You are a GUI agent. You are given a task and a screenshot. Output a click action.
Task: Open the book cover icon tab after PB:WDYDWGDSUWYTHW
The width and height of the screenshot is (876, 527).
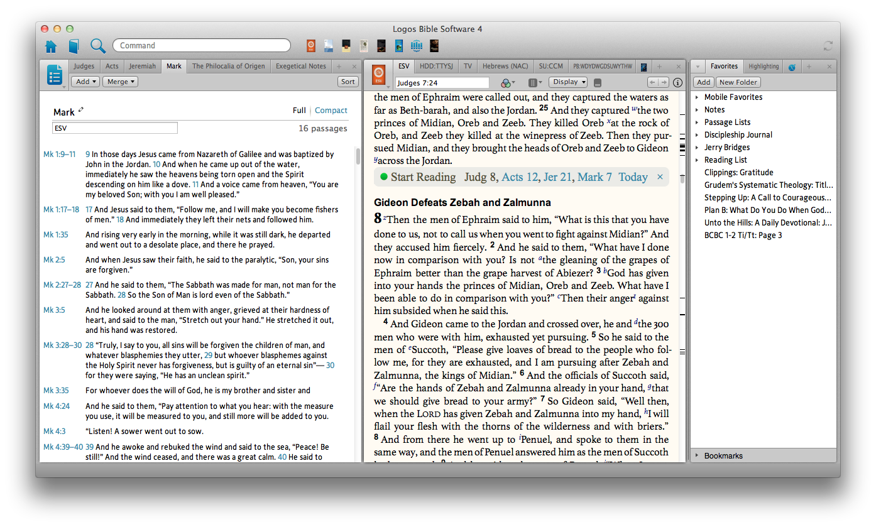[643, 67]
